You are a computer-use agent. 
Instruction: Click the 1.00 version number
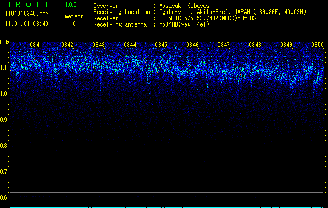point(70,5)
